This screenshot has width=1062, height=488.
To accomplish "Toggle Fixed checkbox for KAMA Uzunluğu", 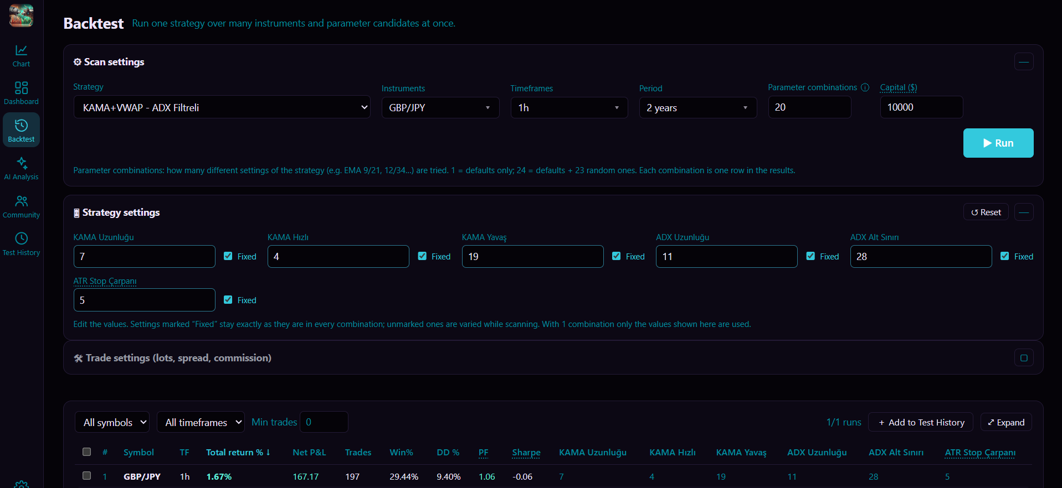I will [228, 256].
